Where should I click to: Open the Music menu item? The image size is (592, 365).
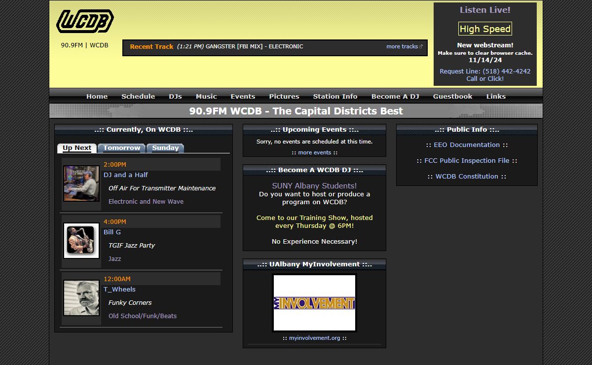coord(206,96)
